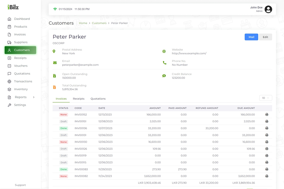Switch to the Receipts tab
Viewport: 284px width, 189px height.
79,99
